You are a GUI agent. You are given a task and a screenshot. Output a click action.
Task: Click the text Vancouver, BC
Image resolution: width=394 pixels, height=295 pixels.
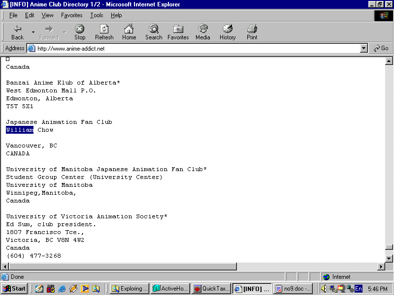pos(32,146)
